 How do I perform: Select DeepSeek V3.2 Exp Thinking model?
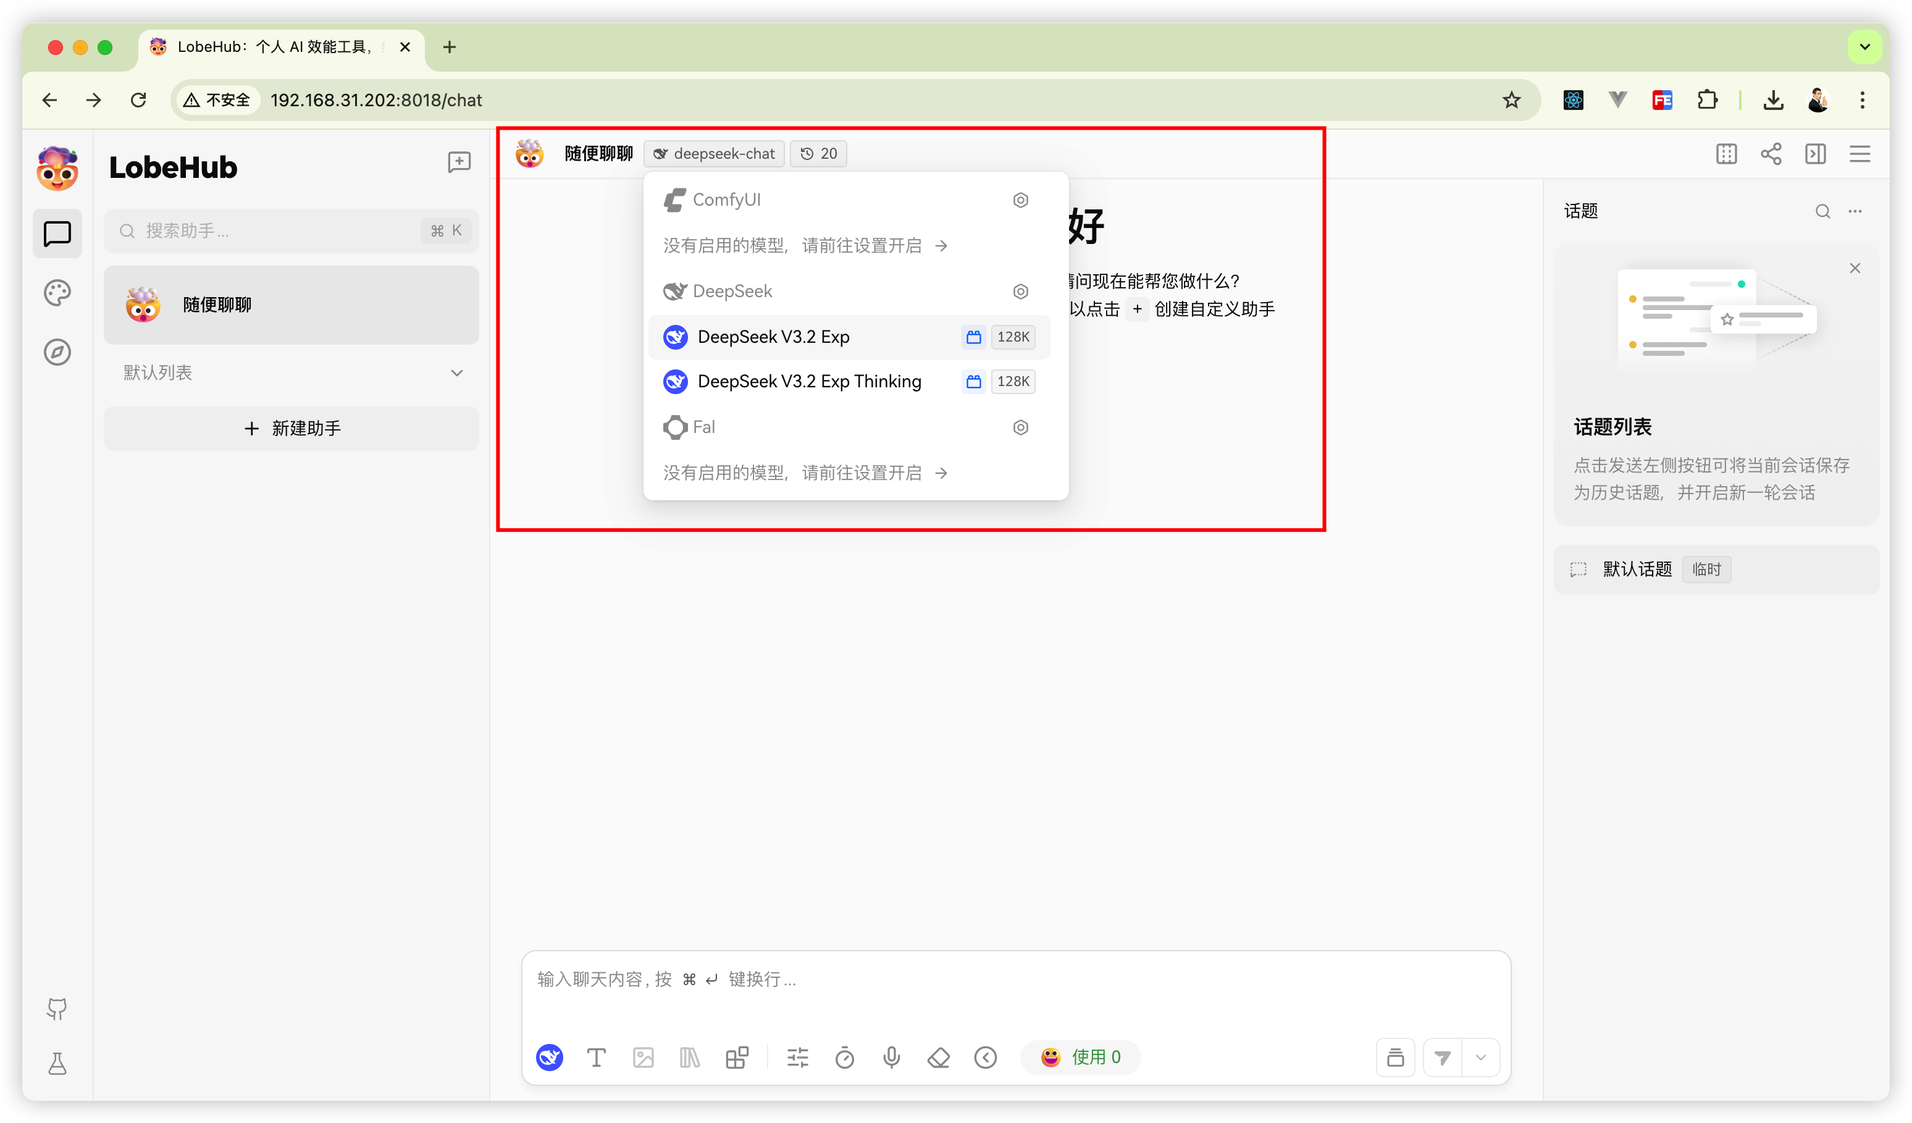tap(809, 382)
